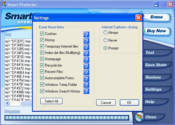The width and height of the screenshot is (175, 125).
Task: Click the umbrella icon beside Close
Action: pyautogui.click(x=139, y=117)
